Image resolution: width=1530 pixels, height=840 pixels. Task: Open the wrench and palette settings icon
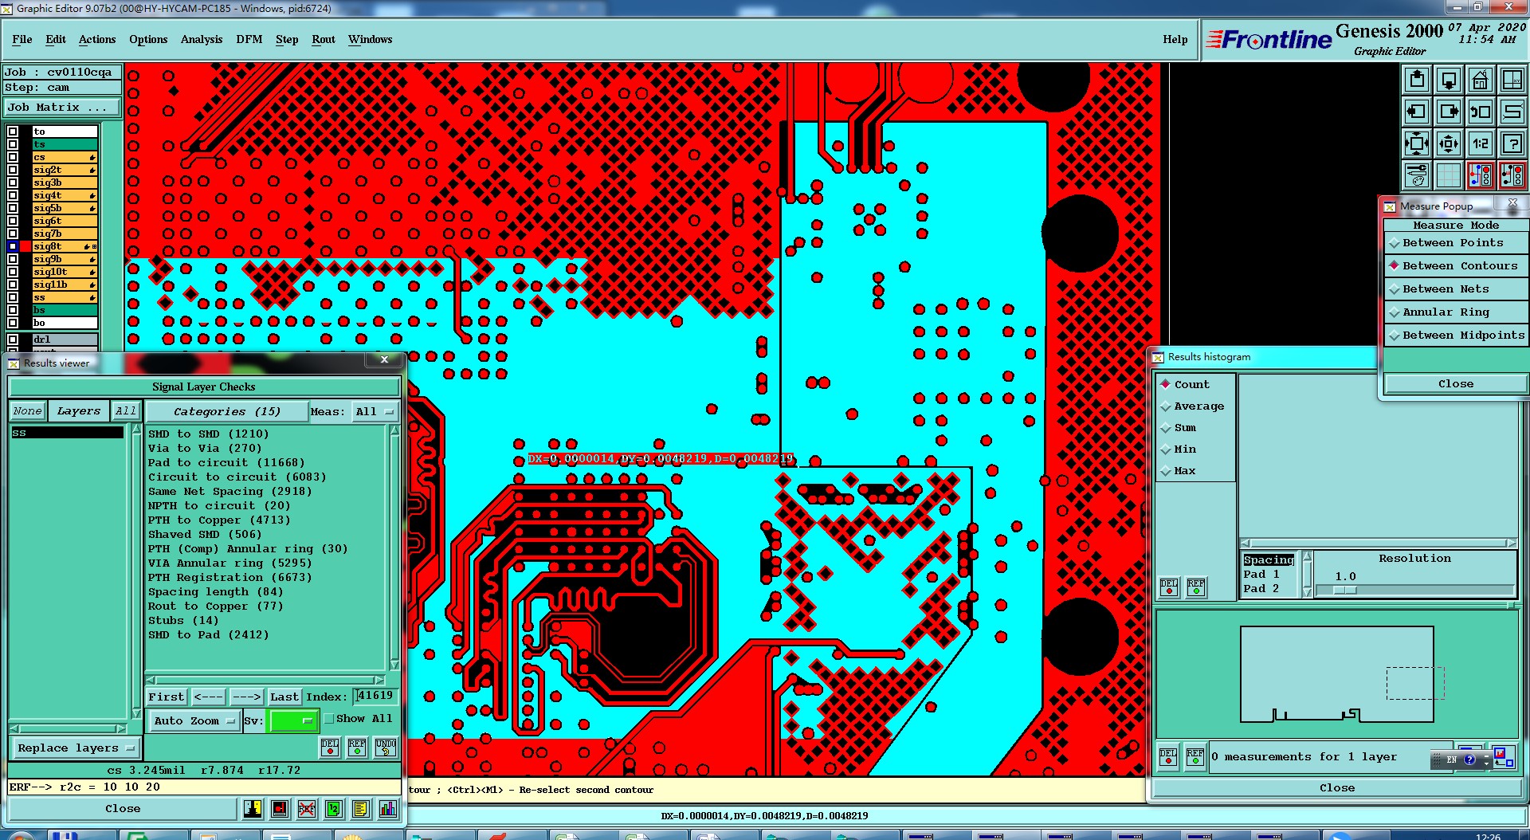tap(1417, 175)
